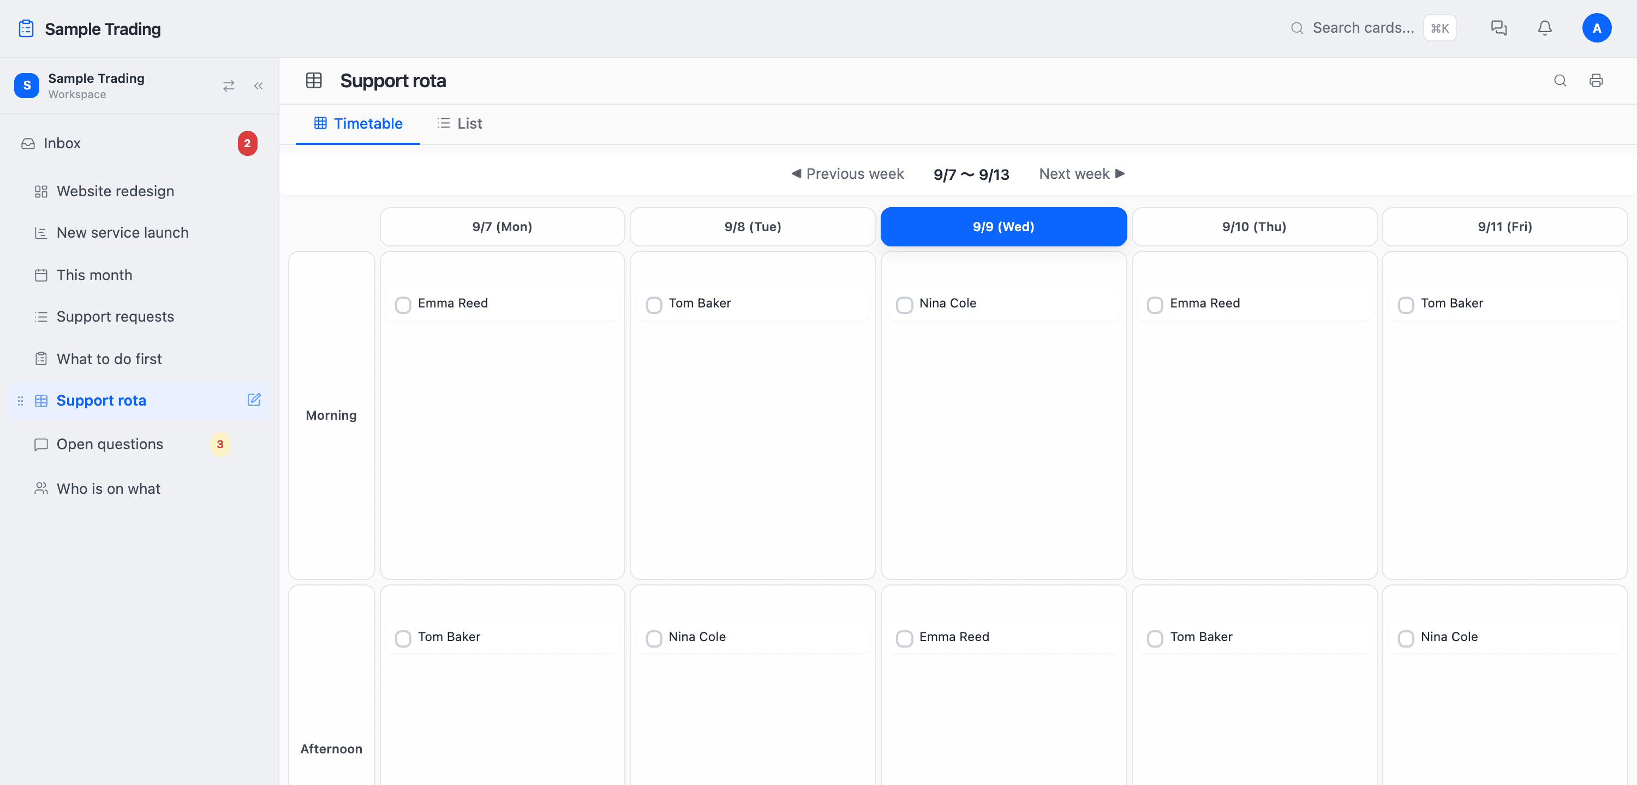Open the chat messages icon
This screenshot has width=1637, height=785.
[x=1498, y=28]
